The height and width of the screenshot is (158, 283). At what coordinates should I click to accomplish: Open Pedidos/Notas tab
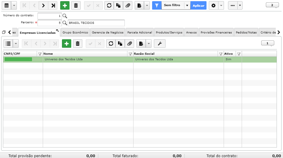(x=246, y=33)
